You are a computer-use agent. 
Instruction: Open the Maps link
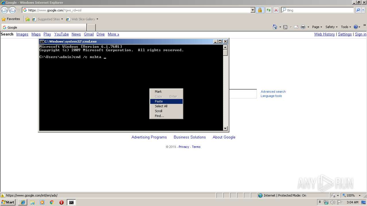pyautogui.click(x=36, y=34)
